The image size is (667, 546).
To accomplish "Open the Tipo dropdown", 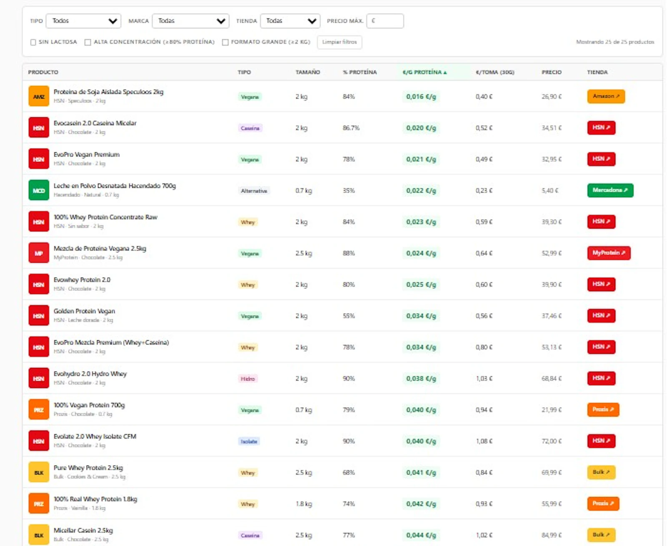I will (x=83, y=21).
